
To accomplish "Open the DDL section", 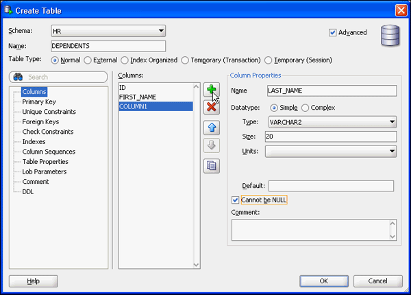I will pyautogui.click(x=28, y=191).
